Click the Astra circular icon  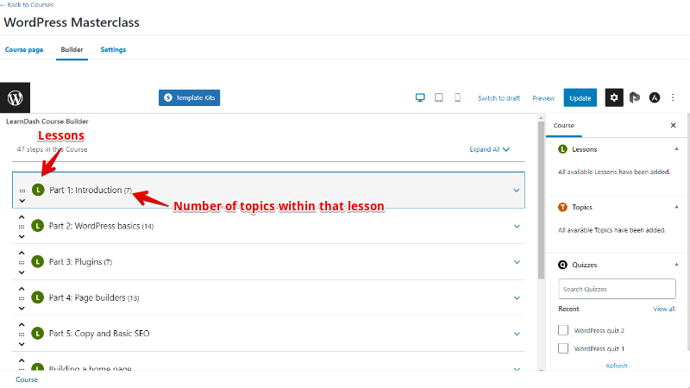click(x=655, y=97)
